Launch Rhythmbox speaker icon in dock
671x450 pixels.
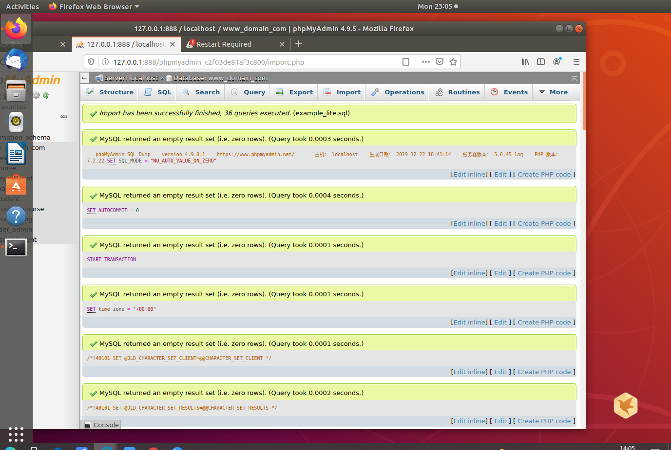point(16,122)
